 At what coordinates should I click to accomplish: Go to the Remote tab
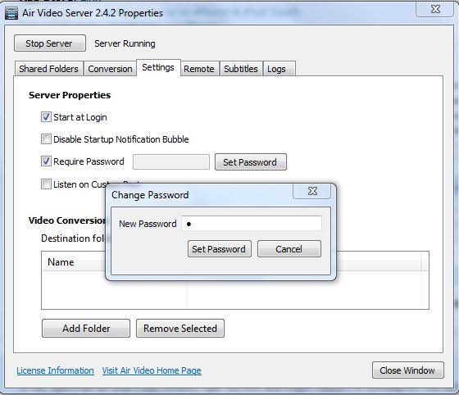(199, 69)
